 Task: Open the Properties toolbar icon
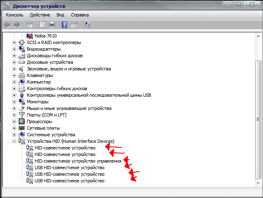(42, 25)
